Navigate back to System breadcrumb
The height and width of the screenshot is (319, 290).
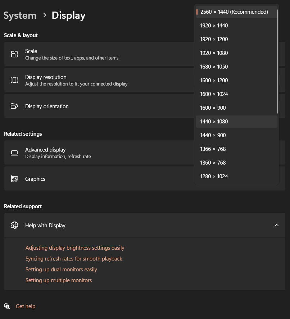[20, 16]
